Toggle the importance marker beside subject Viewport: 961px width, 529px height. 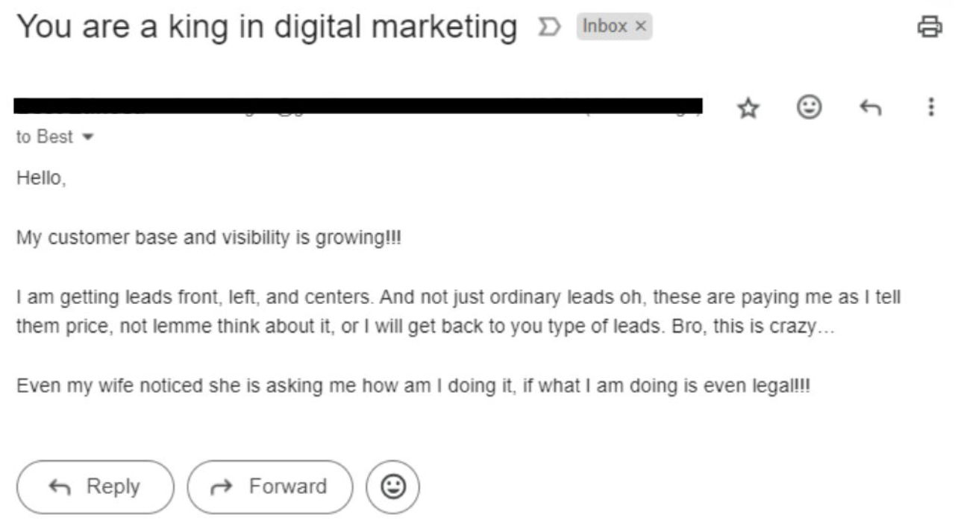pyautogui.click(x=548, y=28)
